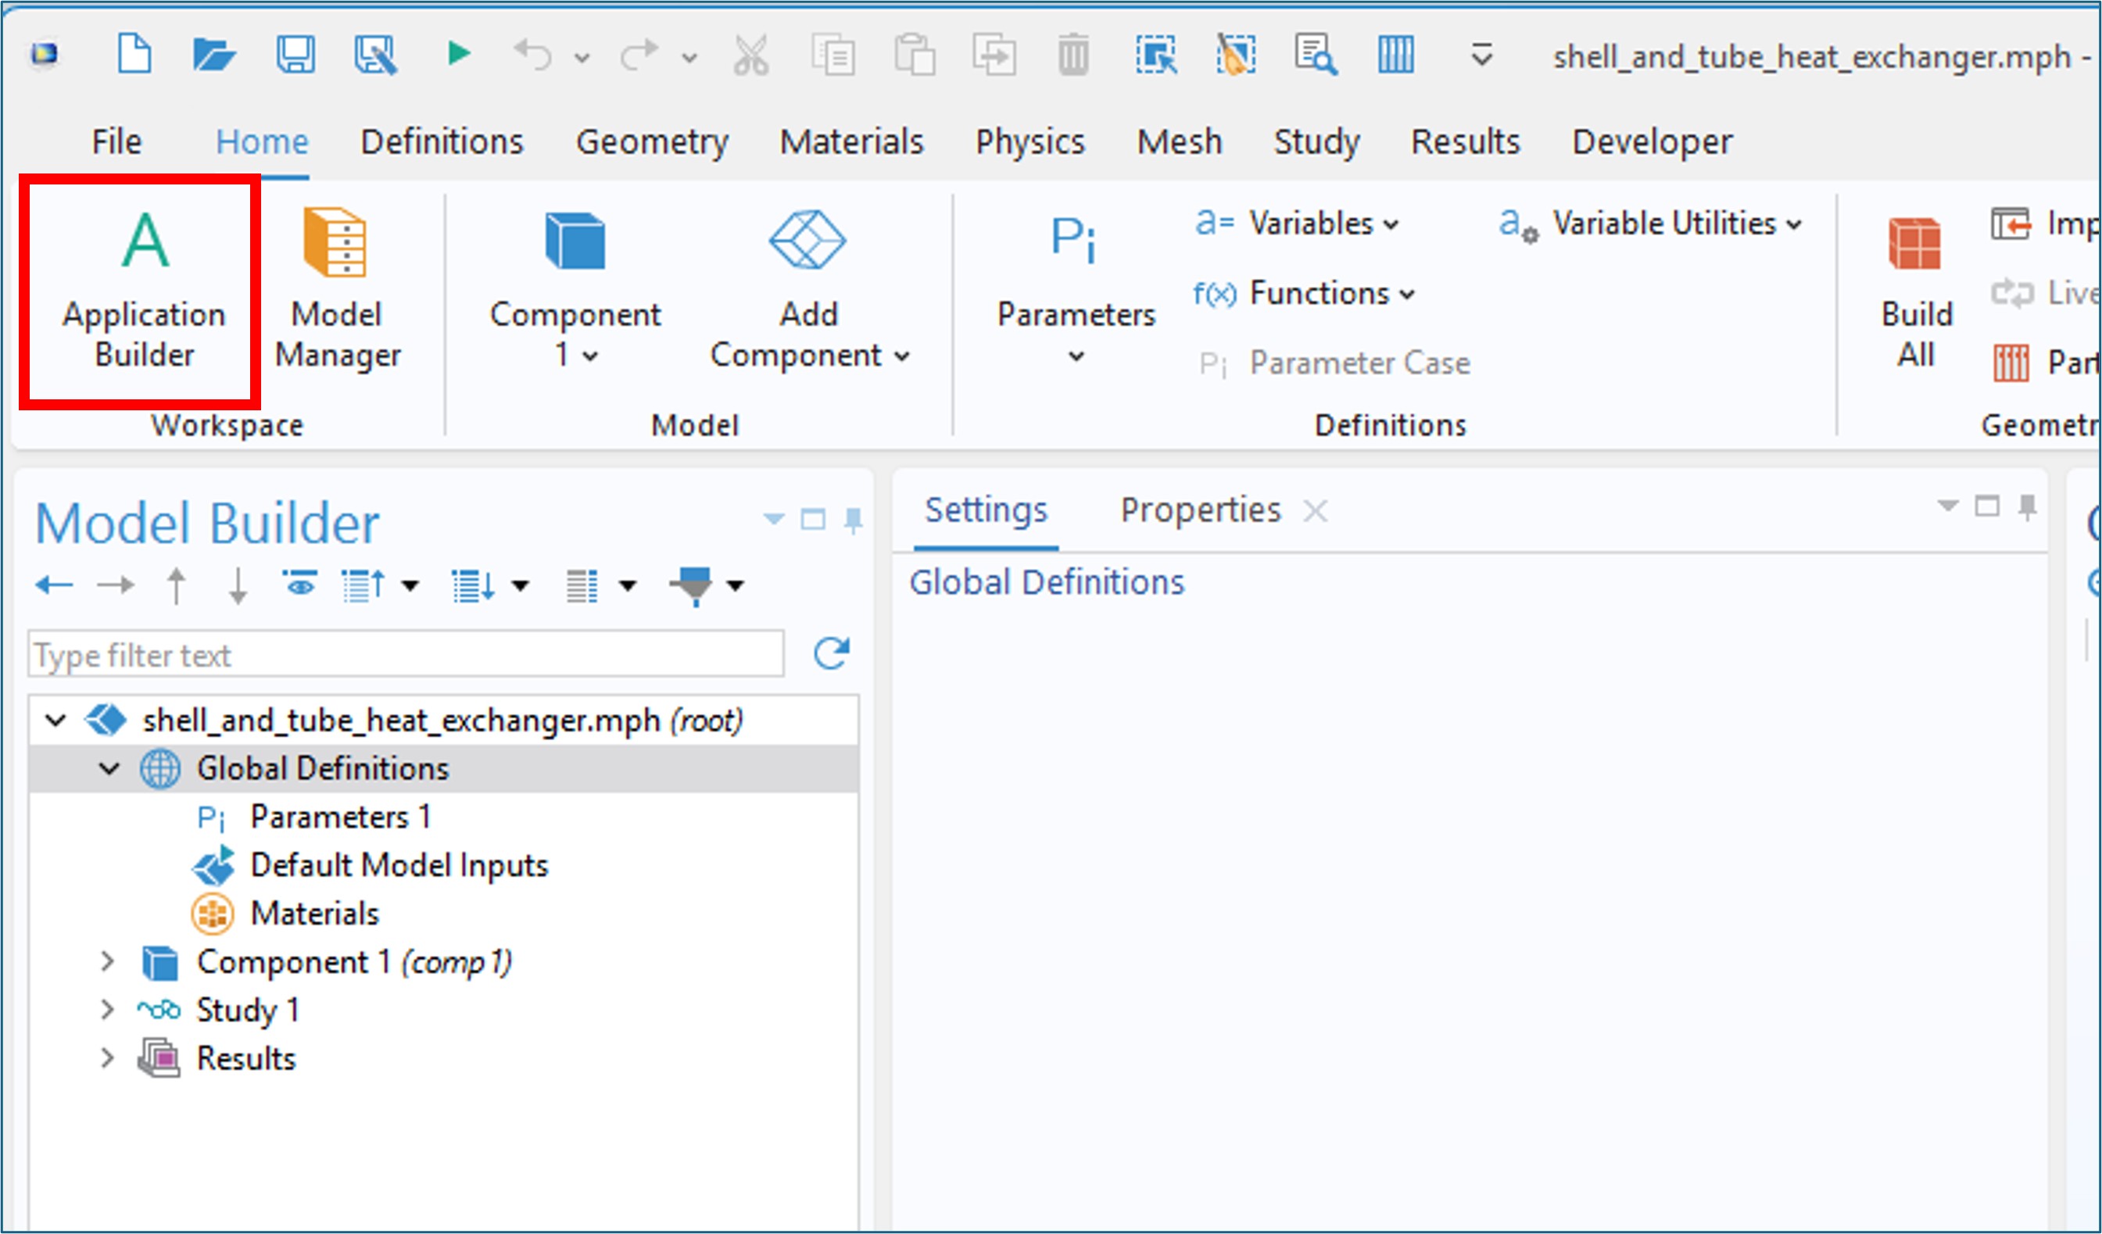
Task: Click the Type filter text field
Action: [406, 655]
